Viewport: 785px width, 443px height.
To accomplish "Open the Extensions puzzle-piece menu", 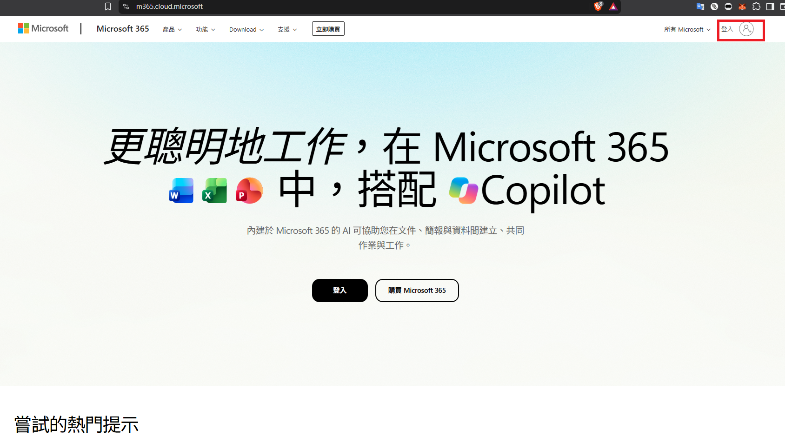I will [x=756, y=7].
